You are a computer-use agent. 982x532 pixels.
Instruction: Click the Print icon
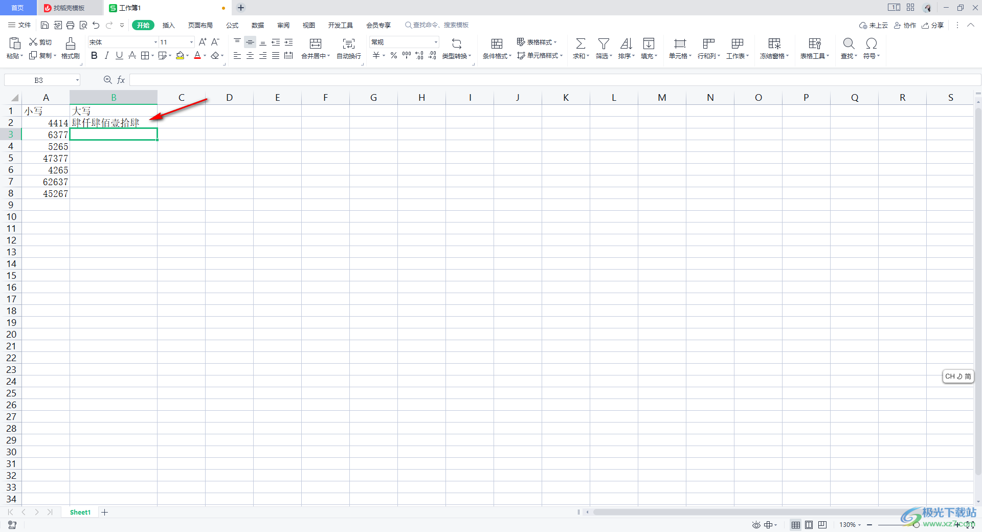coord(70,25)
